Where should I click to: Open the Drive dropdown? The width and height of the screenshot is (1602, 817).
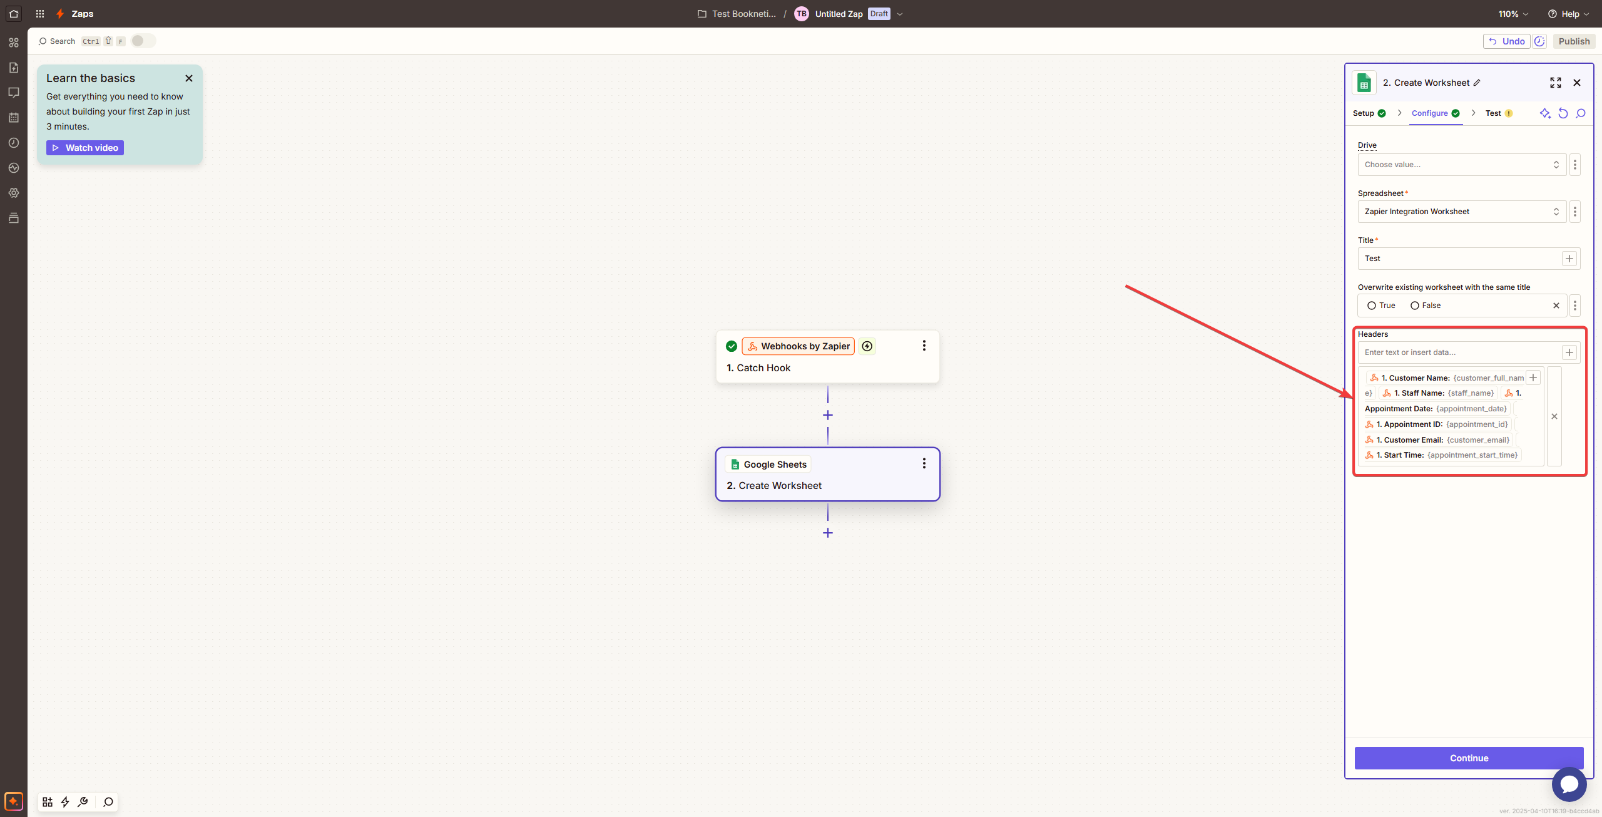[x=1462, y=165]
